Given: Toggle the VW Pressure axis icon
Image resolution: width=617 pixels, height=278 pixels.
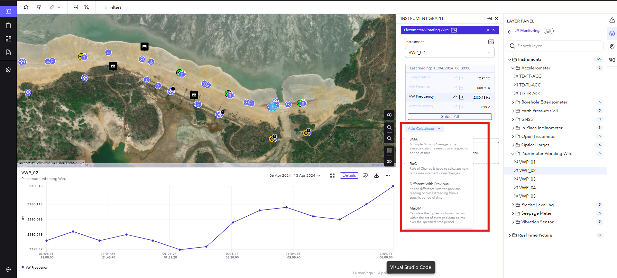Looking at the screenshot, I should click(461, 87).
